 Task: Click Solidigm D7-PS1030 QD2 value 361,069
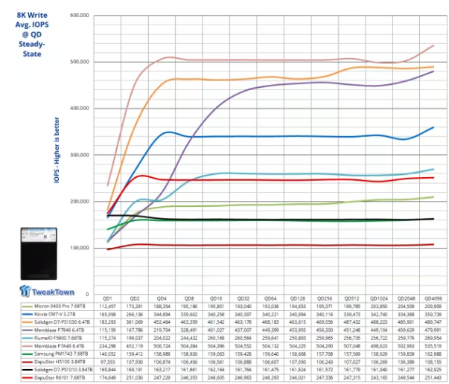click(x=134, y=322)
